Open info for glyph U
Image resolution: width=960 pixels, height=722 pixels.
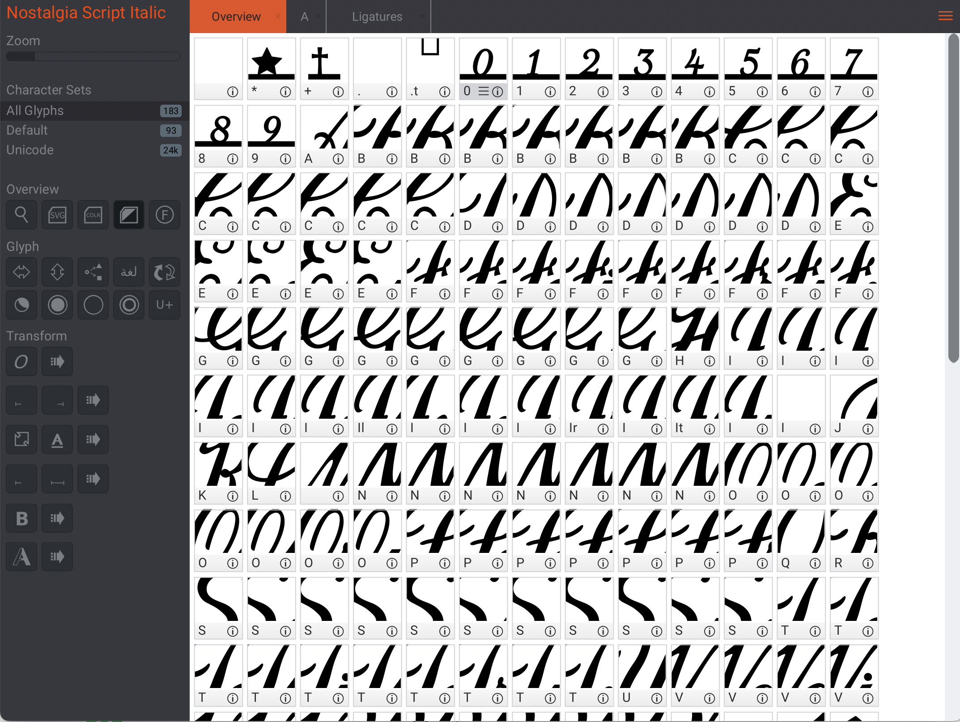656,698
